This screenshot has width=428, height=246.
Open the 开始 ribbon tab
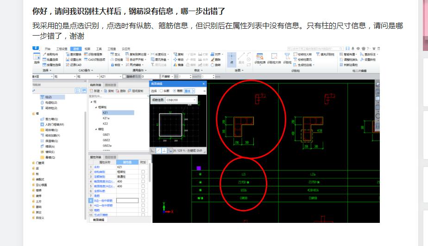[48, 49]
